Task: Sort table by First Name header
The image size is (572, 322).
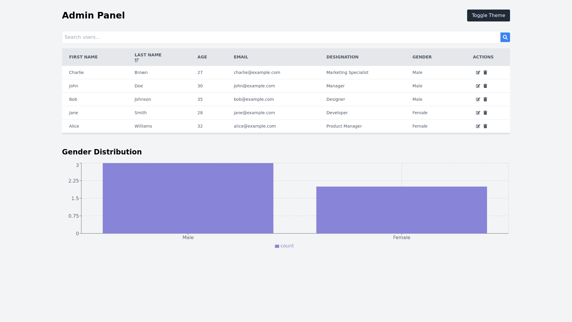Action: coord(83,57)
